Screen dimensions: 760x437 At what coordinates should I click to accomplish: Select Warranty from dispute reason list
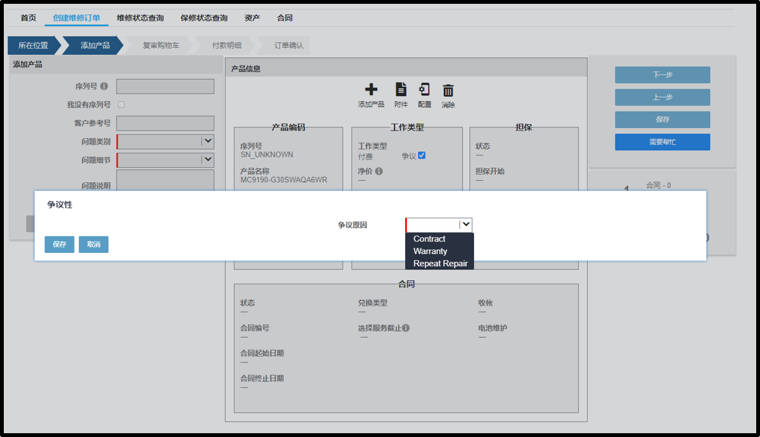click(430, 251)
